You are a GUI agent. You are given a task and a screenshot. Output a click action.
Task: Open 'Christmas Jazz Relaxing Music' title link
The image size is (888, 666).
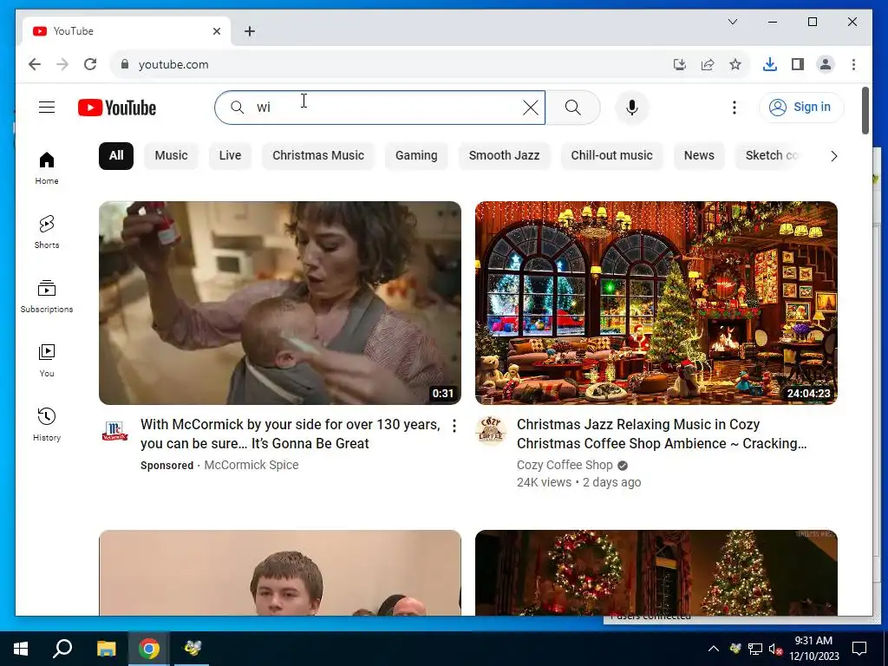(x=662, y=434)
